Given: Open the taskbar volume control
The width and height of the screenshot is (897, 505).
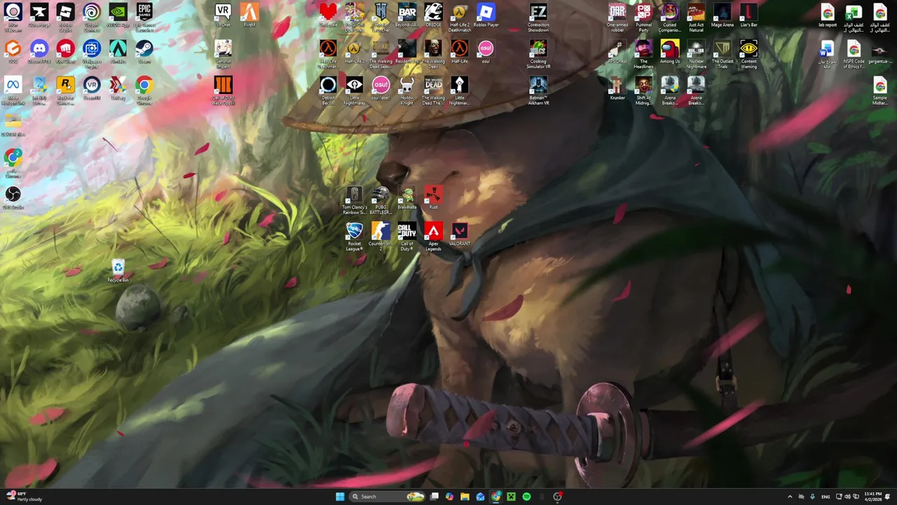Looking at the screenshot, I should [x=847, y=497].
